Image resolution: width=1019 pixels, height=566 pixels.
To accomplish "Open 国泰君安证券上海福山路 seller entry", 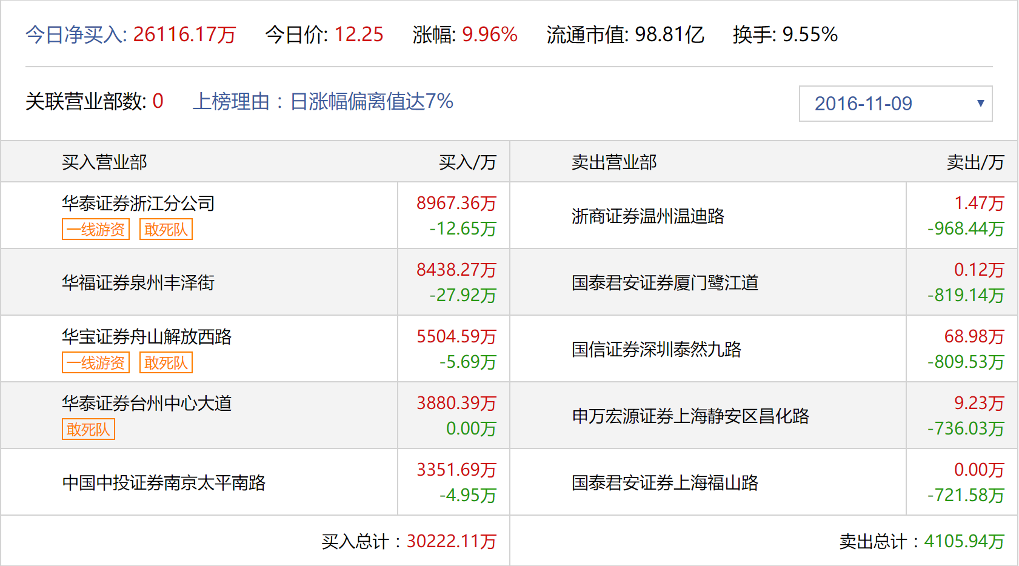I will tap(665, 482).
